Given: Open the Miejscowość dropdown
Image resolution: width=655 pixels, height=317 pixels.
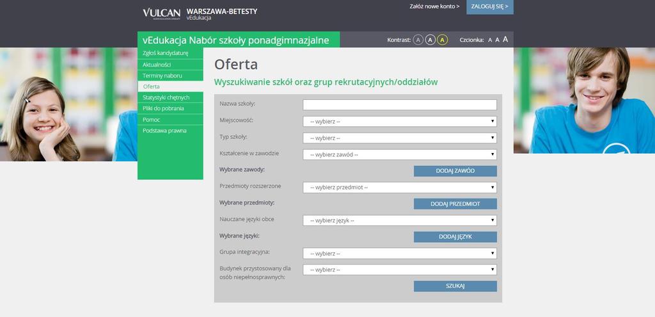Looking at the screenshot, I should [400, 122].
